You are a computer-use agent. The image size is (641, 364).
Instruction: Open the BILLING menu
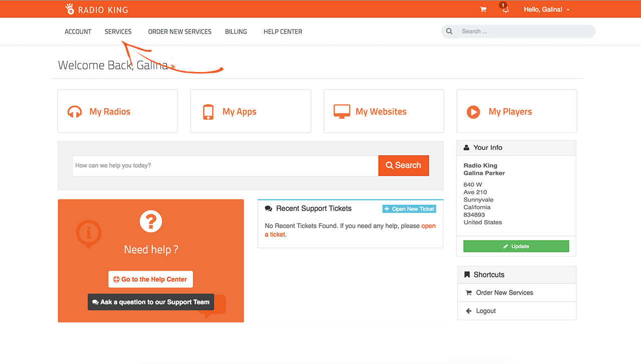(236, 31)
